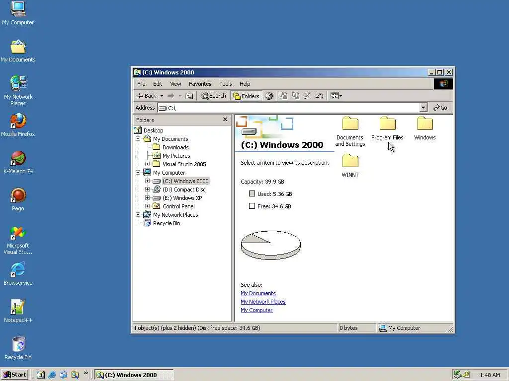Open the View menu

coord(175,84)
